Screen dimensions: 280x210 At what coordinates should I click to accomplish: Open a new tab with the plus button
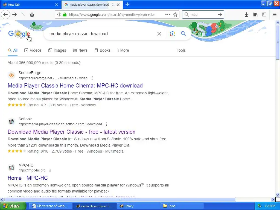point(127,5)
